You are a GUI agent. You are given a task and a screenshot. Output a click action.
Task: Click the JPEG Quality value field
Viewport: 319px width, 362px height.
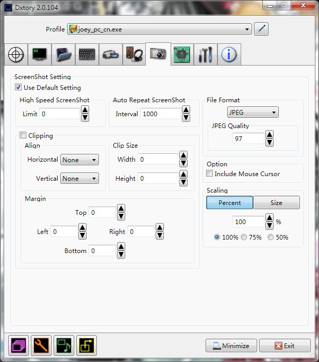coord(248,138)
